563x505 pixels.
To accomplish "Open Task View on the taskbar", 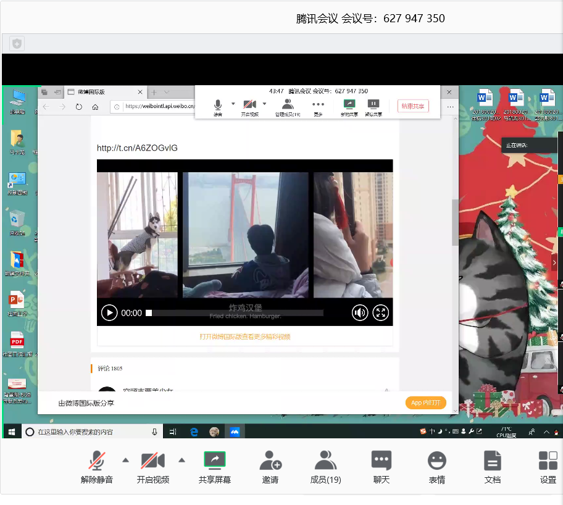I will [173, 432].
